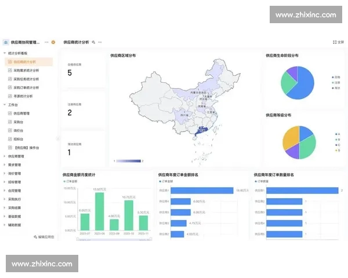Click the page icon next to 【供应商】操作台
348x278 pixels.
(10, 148)
